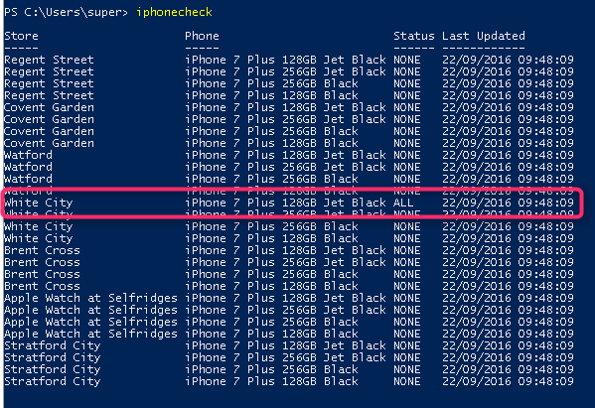This screenshot has width=595, height=408.
Task: Click the Phone column header
Action: tap(202, 36)
